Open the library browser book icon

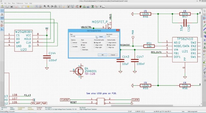(x=72, y=6)
